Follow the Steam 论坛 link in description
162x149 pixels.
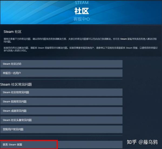click(126, 39)
